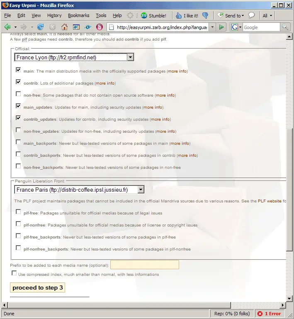Open the Tools menu
This screenshot has height=319, width=294.
[x=101, y=15]
